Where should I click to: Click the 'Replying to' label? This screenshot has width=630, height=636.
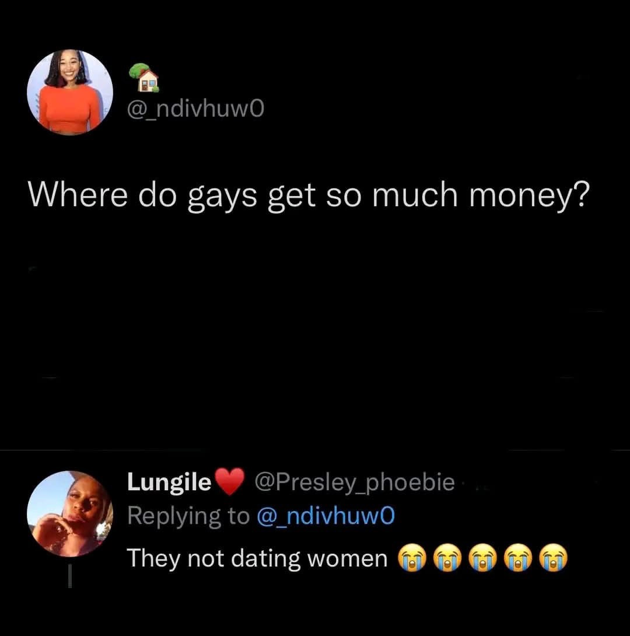(188, 517)
